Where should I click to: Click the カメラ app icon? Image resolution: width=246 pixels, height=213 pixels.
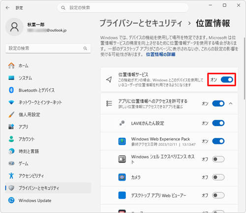[x=122, y=177]
